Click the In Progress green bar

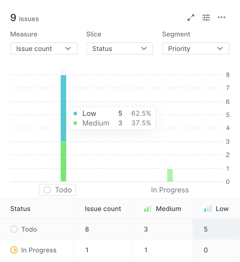[x=170, y=175]
